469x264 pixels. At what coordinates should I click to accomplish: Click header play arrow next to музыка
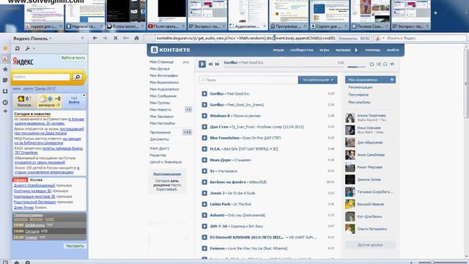click(x=356, y=50)
